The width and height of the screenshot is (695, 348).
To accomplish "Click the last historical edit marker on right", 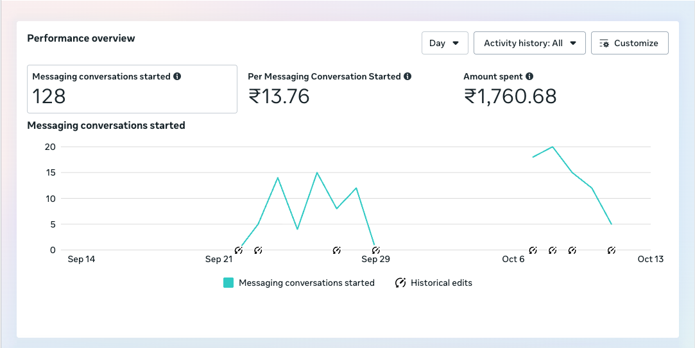I will (x=612, y=250).
